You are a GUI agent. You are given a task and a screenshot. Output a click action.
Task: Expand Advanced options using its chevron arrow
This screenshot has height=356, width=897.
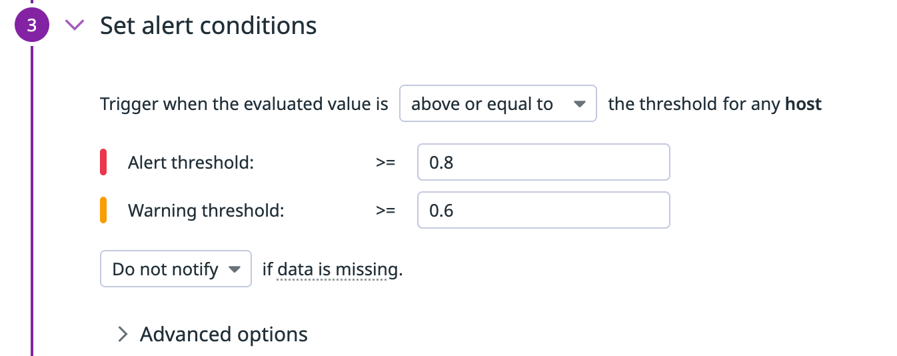(122, 334)
